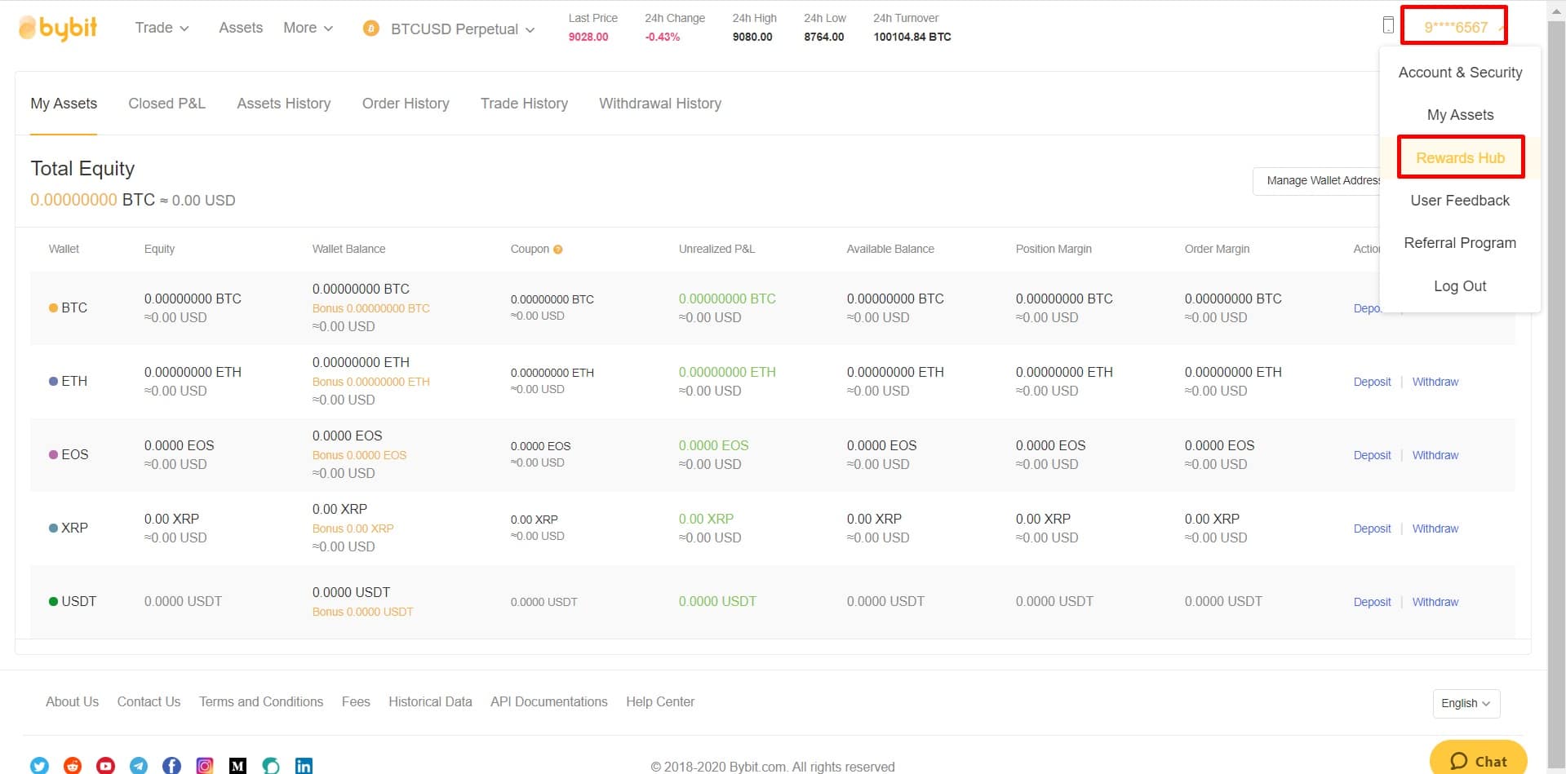Image resolution: width=1566 pixels, height=774 pixels.
Task: Open the API Documentations footer link
Action: click(549, 701)
